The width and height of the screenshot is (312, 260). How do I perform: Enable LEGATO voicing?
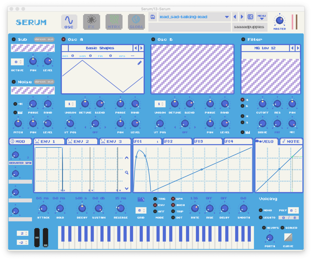click(260, 218)
